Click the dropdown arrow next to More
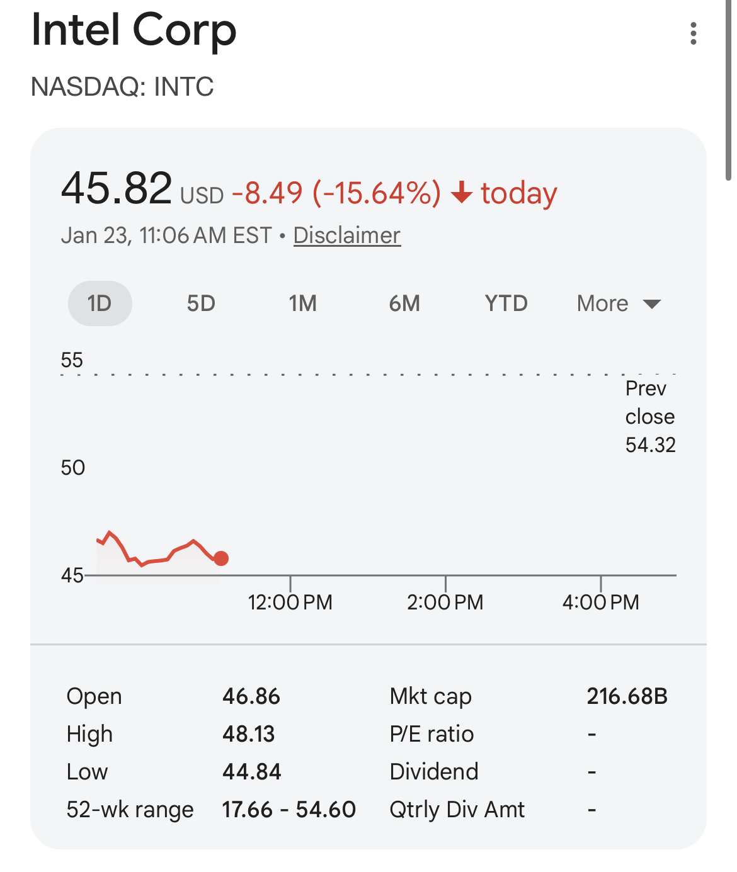The width and height of the screenshot is (737, 872). 652,305
